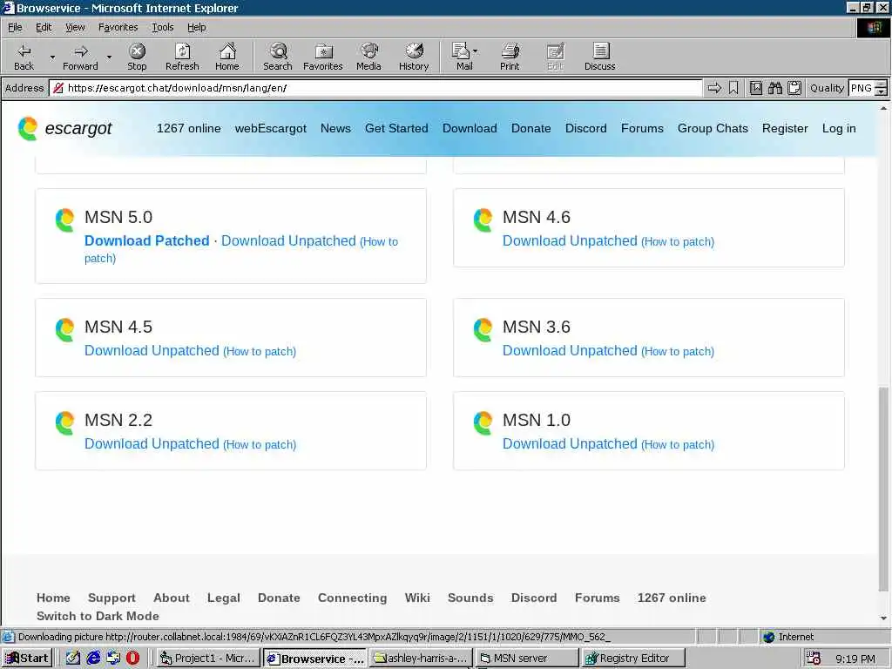Open the History toolbar button
This screenshot has width=892, height=669.
coord(414,57)
